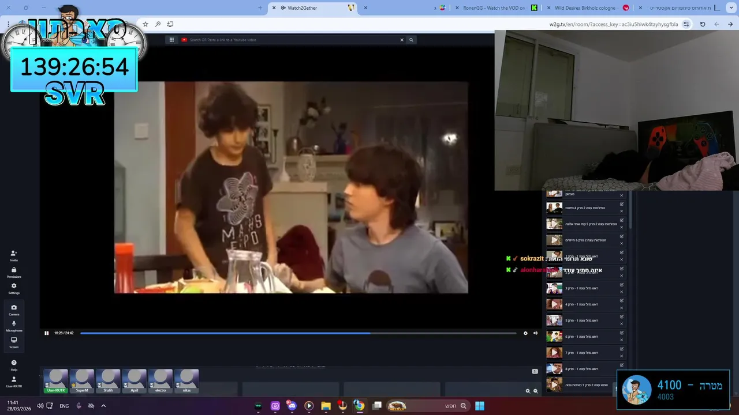Remove playlist item פרק 6 of season 1
739x415 pixels.
click(x=622, y=340)
